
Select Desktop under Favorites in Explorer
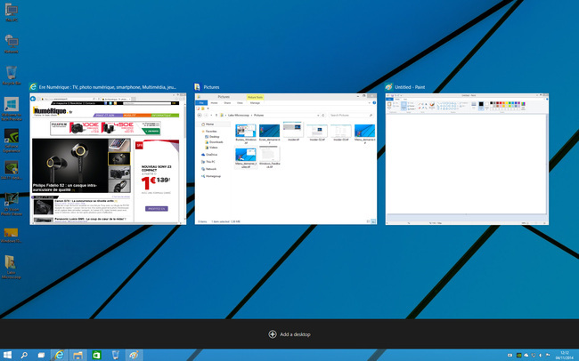point(214,137)
